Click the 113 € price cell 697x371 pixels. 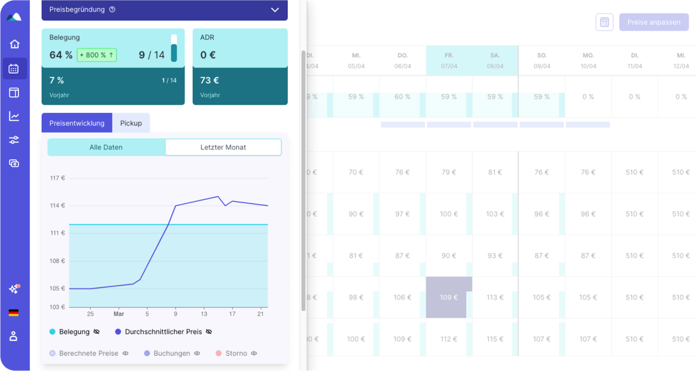click(495, 297)
